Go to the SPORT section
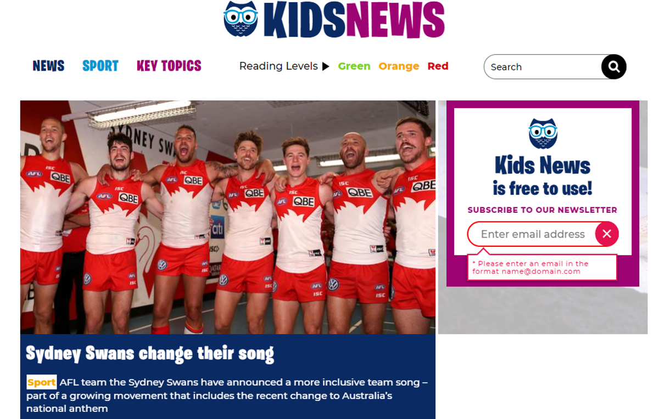The height and width of the screenshot is (419, 659). click(x=100, y=66)
